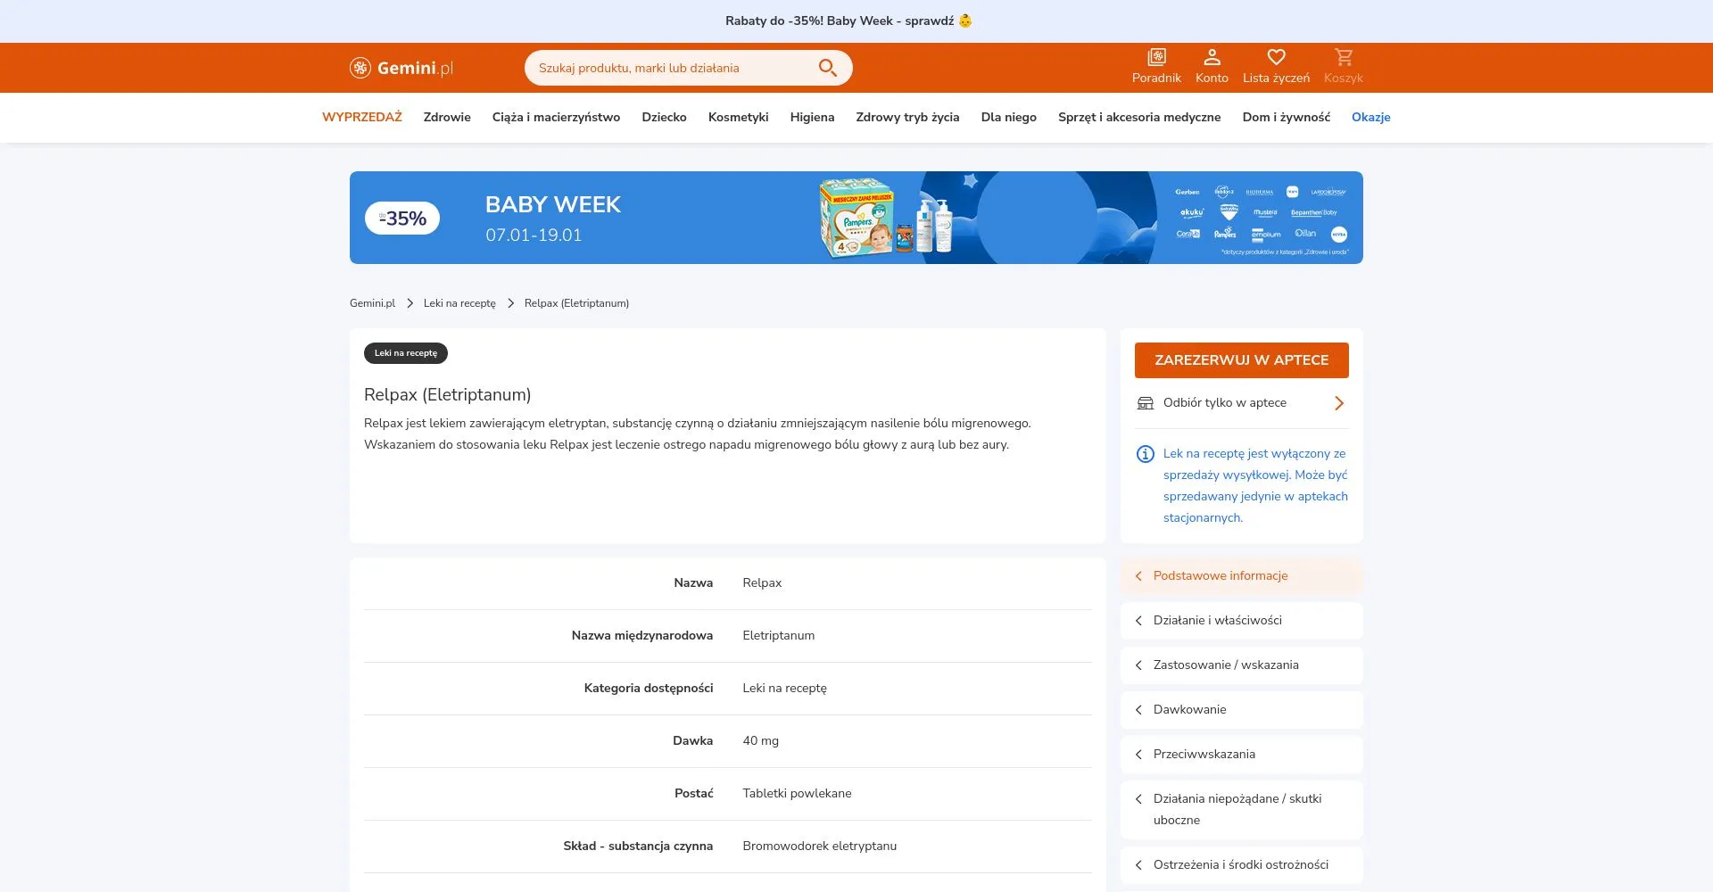The width and height of the screenshot is (1713, 892).
Task: Expand Odbiór tylko w aptece arrow
Action: coord(1338,403)
